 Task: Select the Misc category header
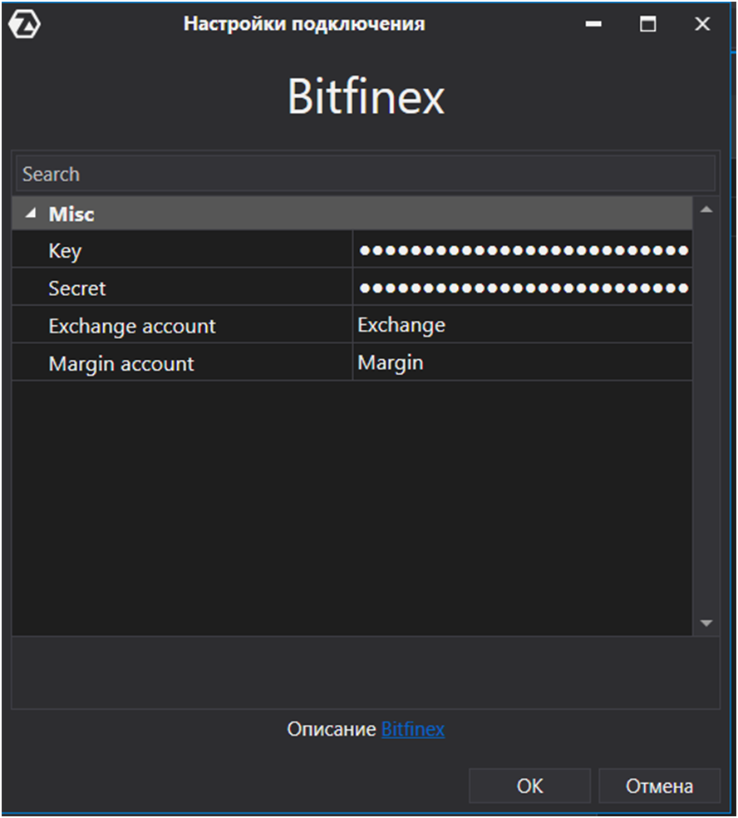tap(352, 214)
